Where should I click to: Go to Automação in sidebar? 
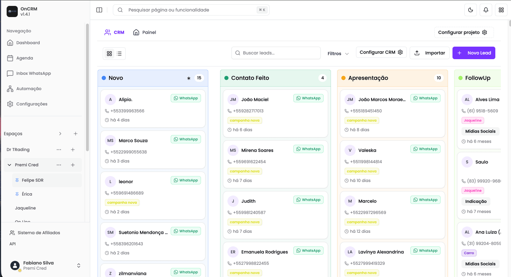click(43, 89)
